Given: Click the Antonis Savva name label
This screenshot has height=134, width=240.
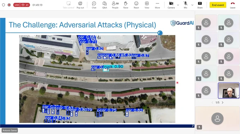Looking at the screenshot, I should tap(10, 130).
